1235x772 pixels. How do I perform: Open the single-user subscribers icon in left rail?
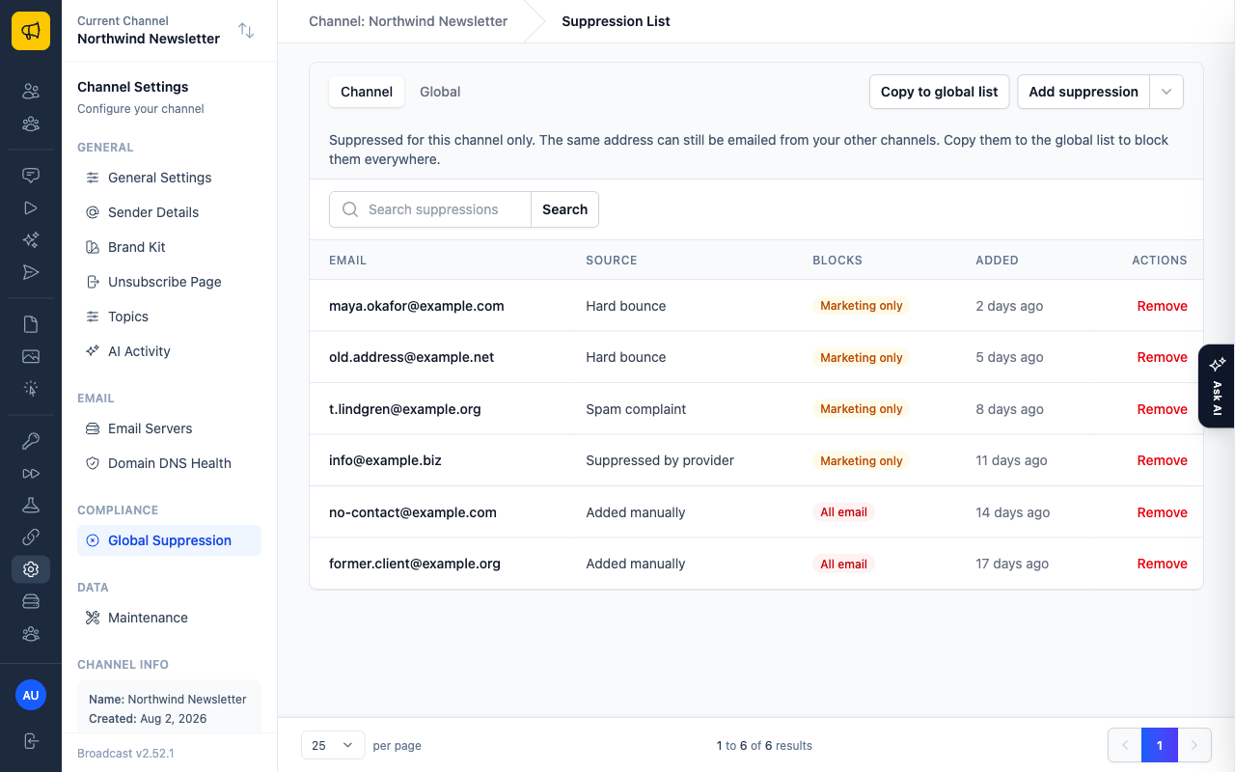coord(31,92)
